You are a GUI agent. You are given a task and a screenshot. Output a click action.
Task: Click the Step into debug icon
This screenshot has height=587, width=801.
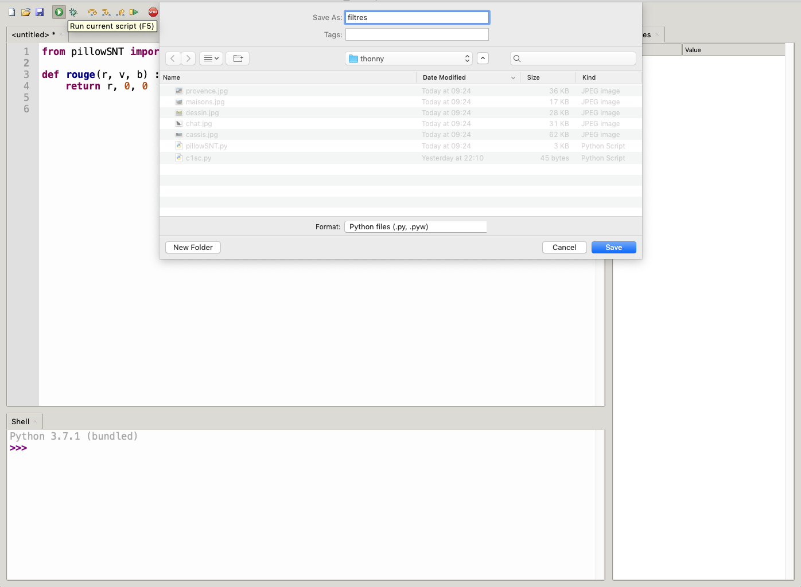[106, 12]
